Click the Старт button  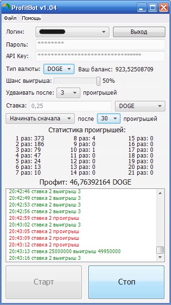[44, 282]
